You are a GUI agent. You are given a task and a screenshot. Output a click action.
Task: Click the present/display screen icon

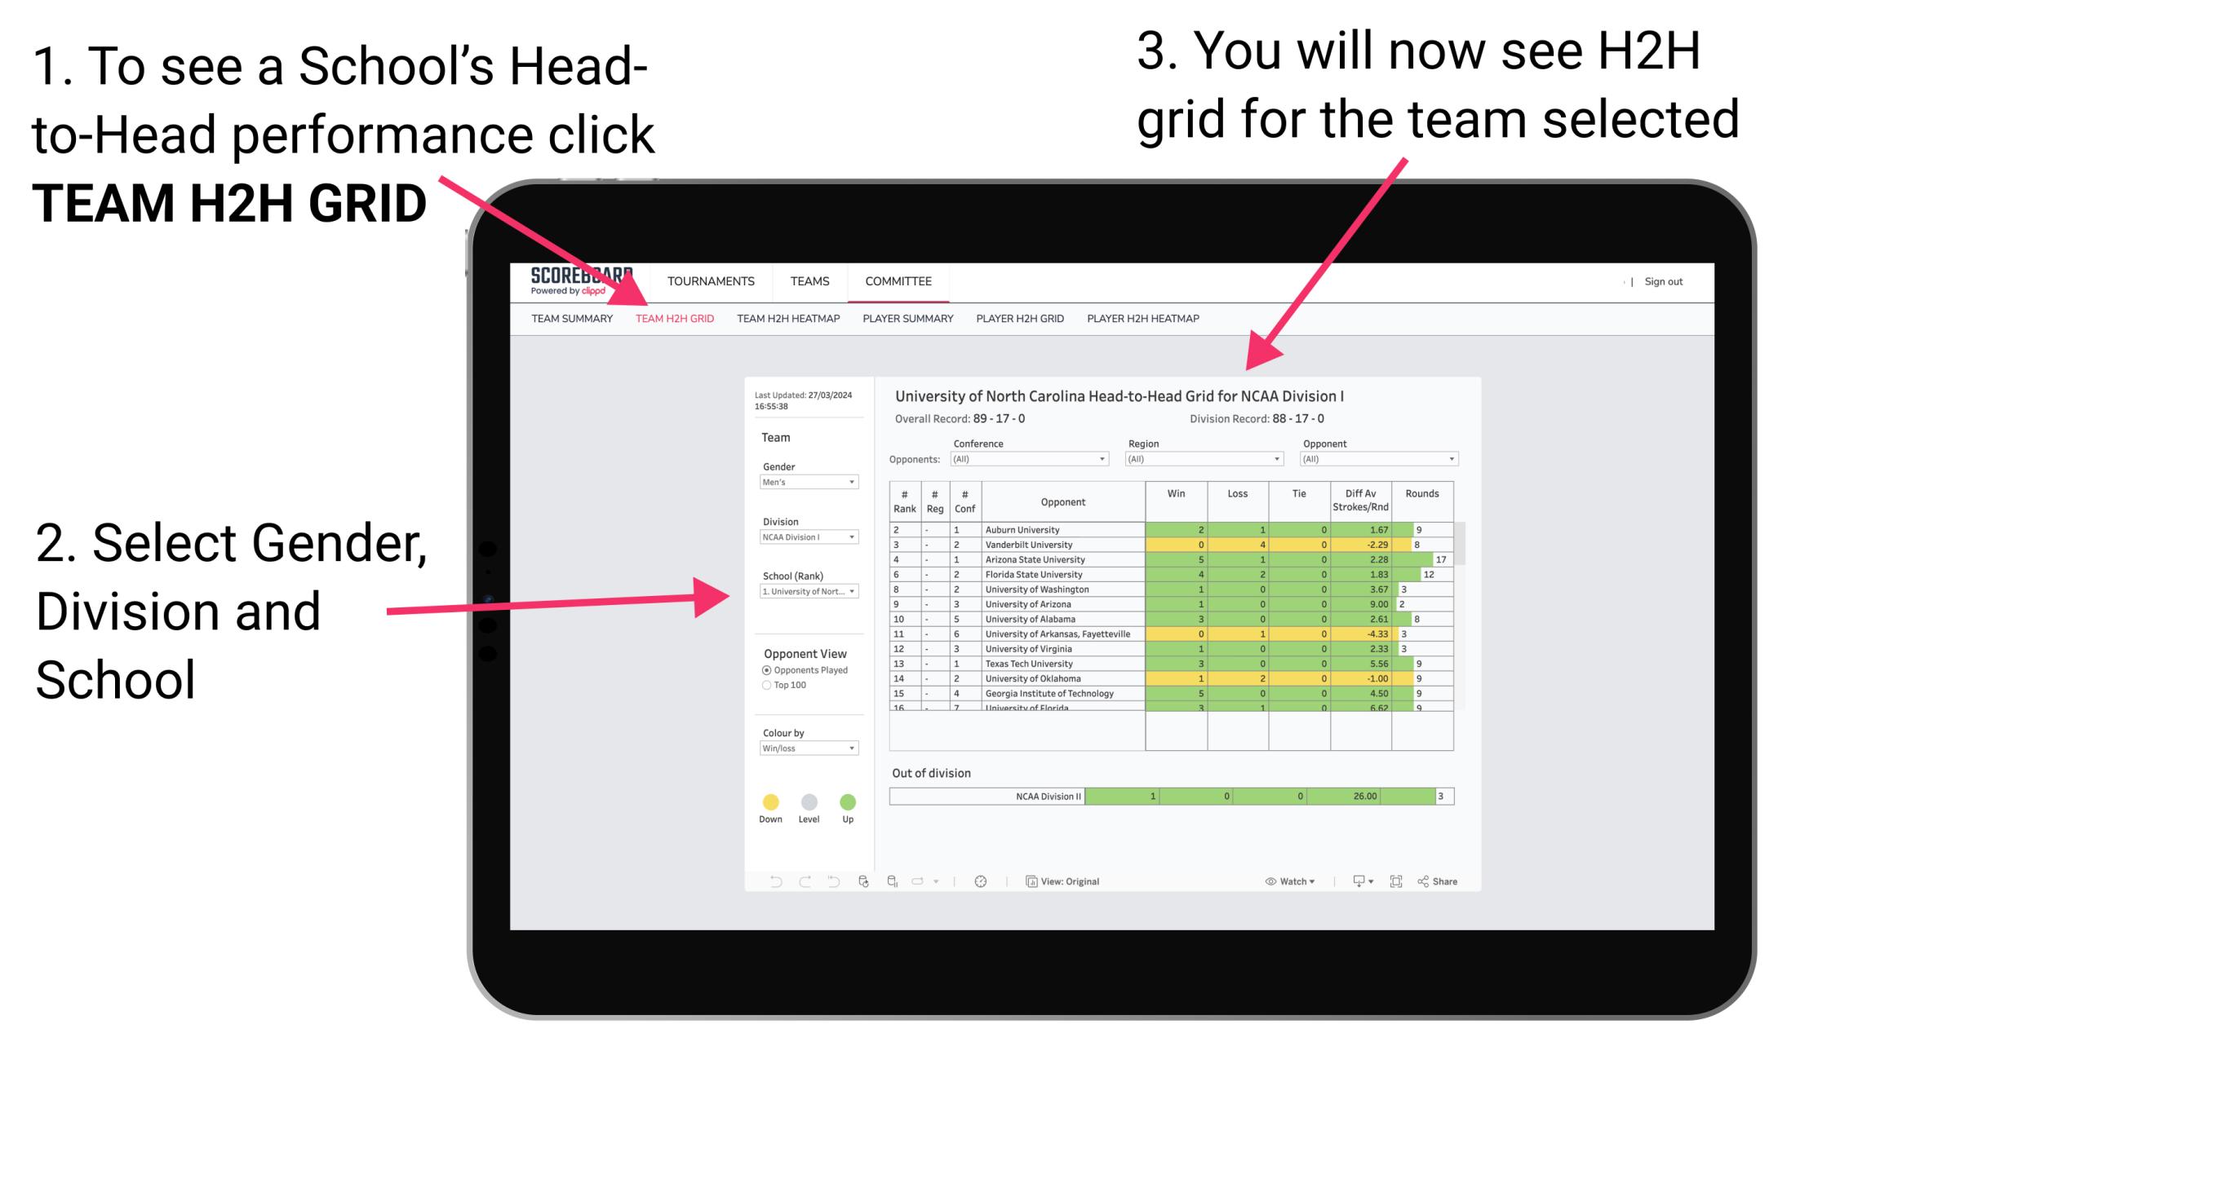(1351, 881)
